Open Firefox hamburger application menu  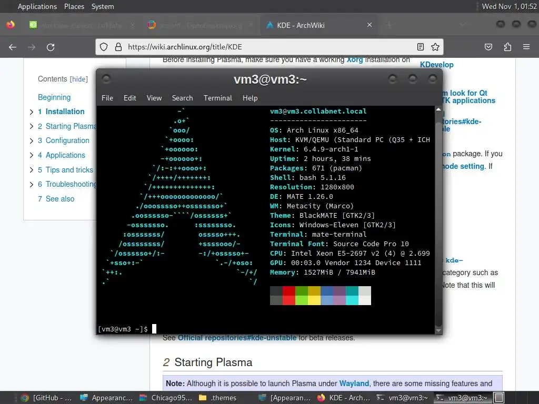[526, 47]
